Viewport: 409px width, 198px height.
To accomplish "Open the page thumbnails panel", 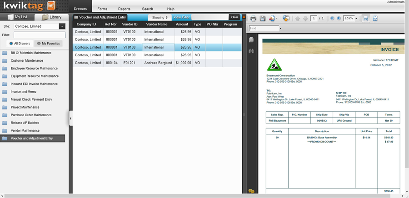I will coord(251,40).
